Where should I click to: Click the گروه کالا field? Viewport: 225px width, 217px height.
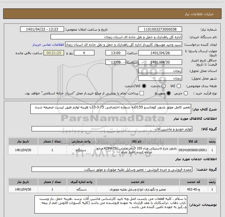point(112,129)
